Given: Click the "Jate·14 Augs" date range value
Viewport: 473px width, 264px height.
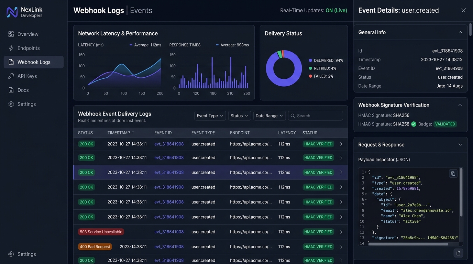Looking at the screenshot, I should (450, 86).
